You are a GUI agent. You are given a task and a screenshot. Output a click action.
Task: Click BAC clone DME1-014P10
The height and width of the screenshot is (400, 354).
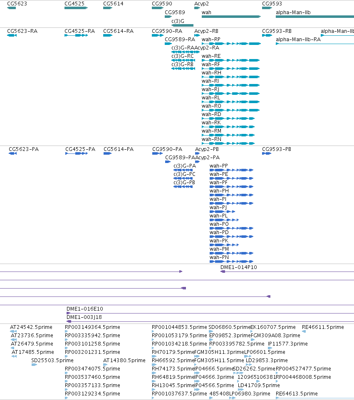click(239, 267)
